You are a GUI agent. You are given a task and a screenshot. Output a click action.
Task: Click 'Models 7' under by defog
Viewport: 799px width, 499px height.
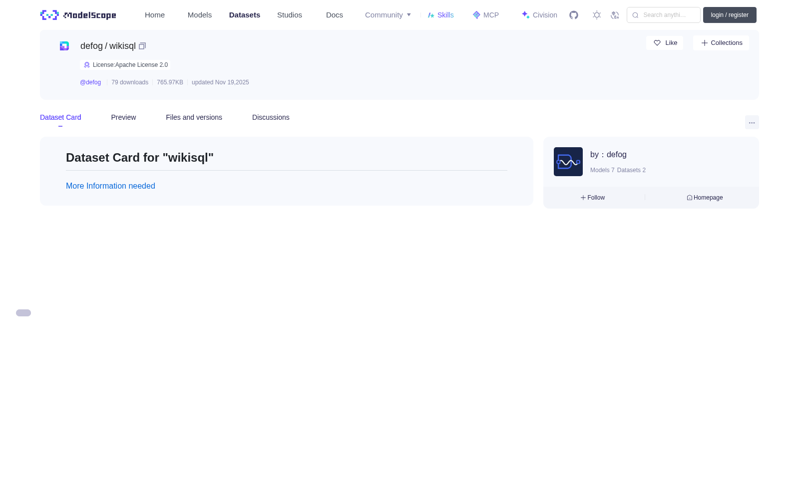602,170
